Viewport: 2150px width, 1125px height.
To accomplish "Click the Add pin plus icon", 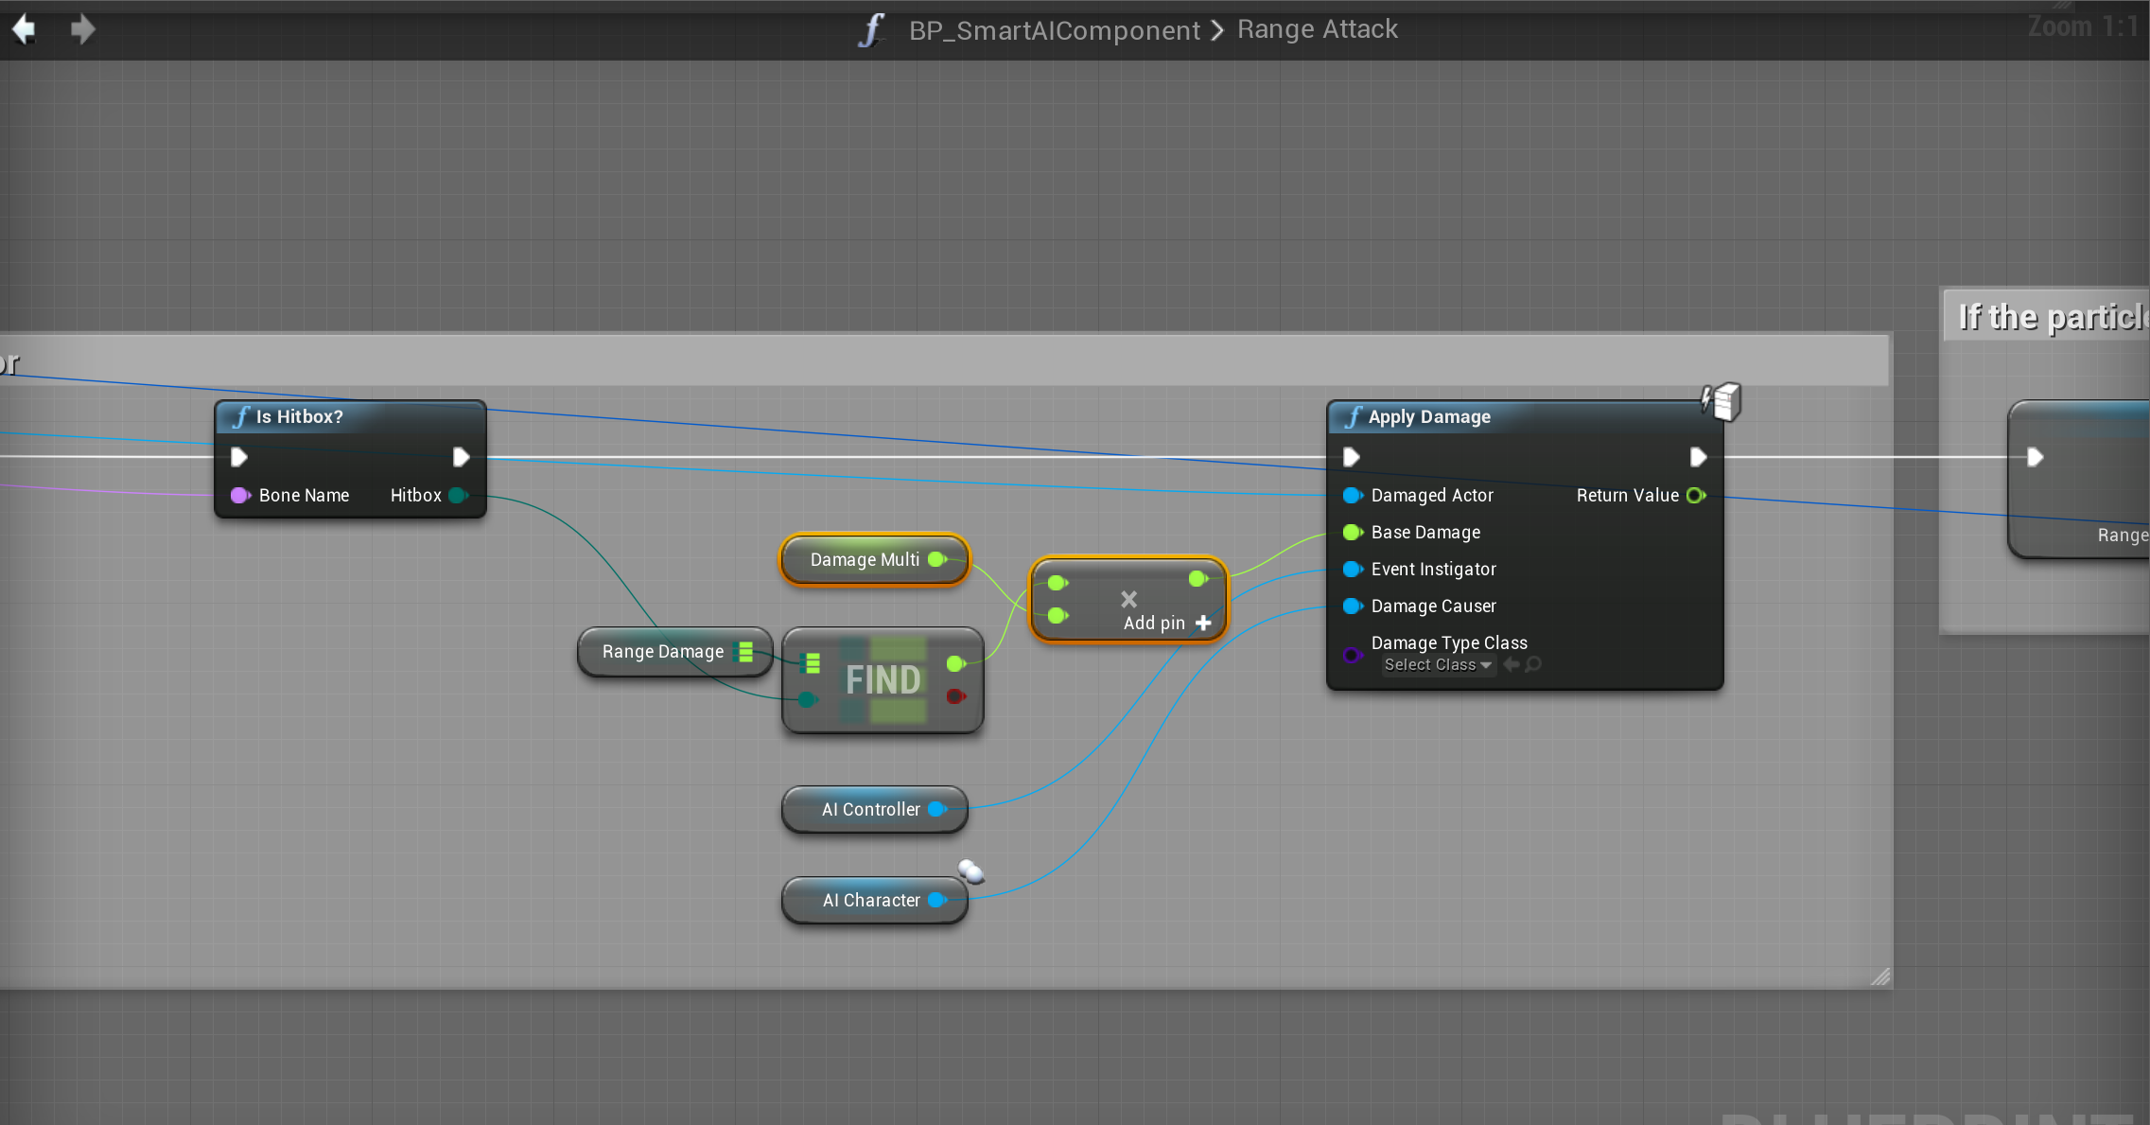I will 1203,623.
